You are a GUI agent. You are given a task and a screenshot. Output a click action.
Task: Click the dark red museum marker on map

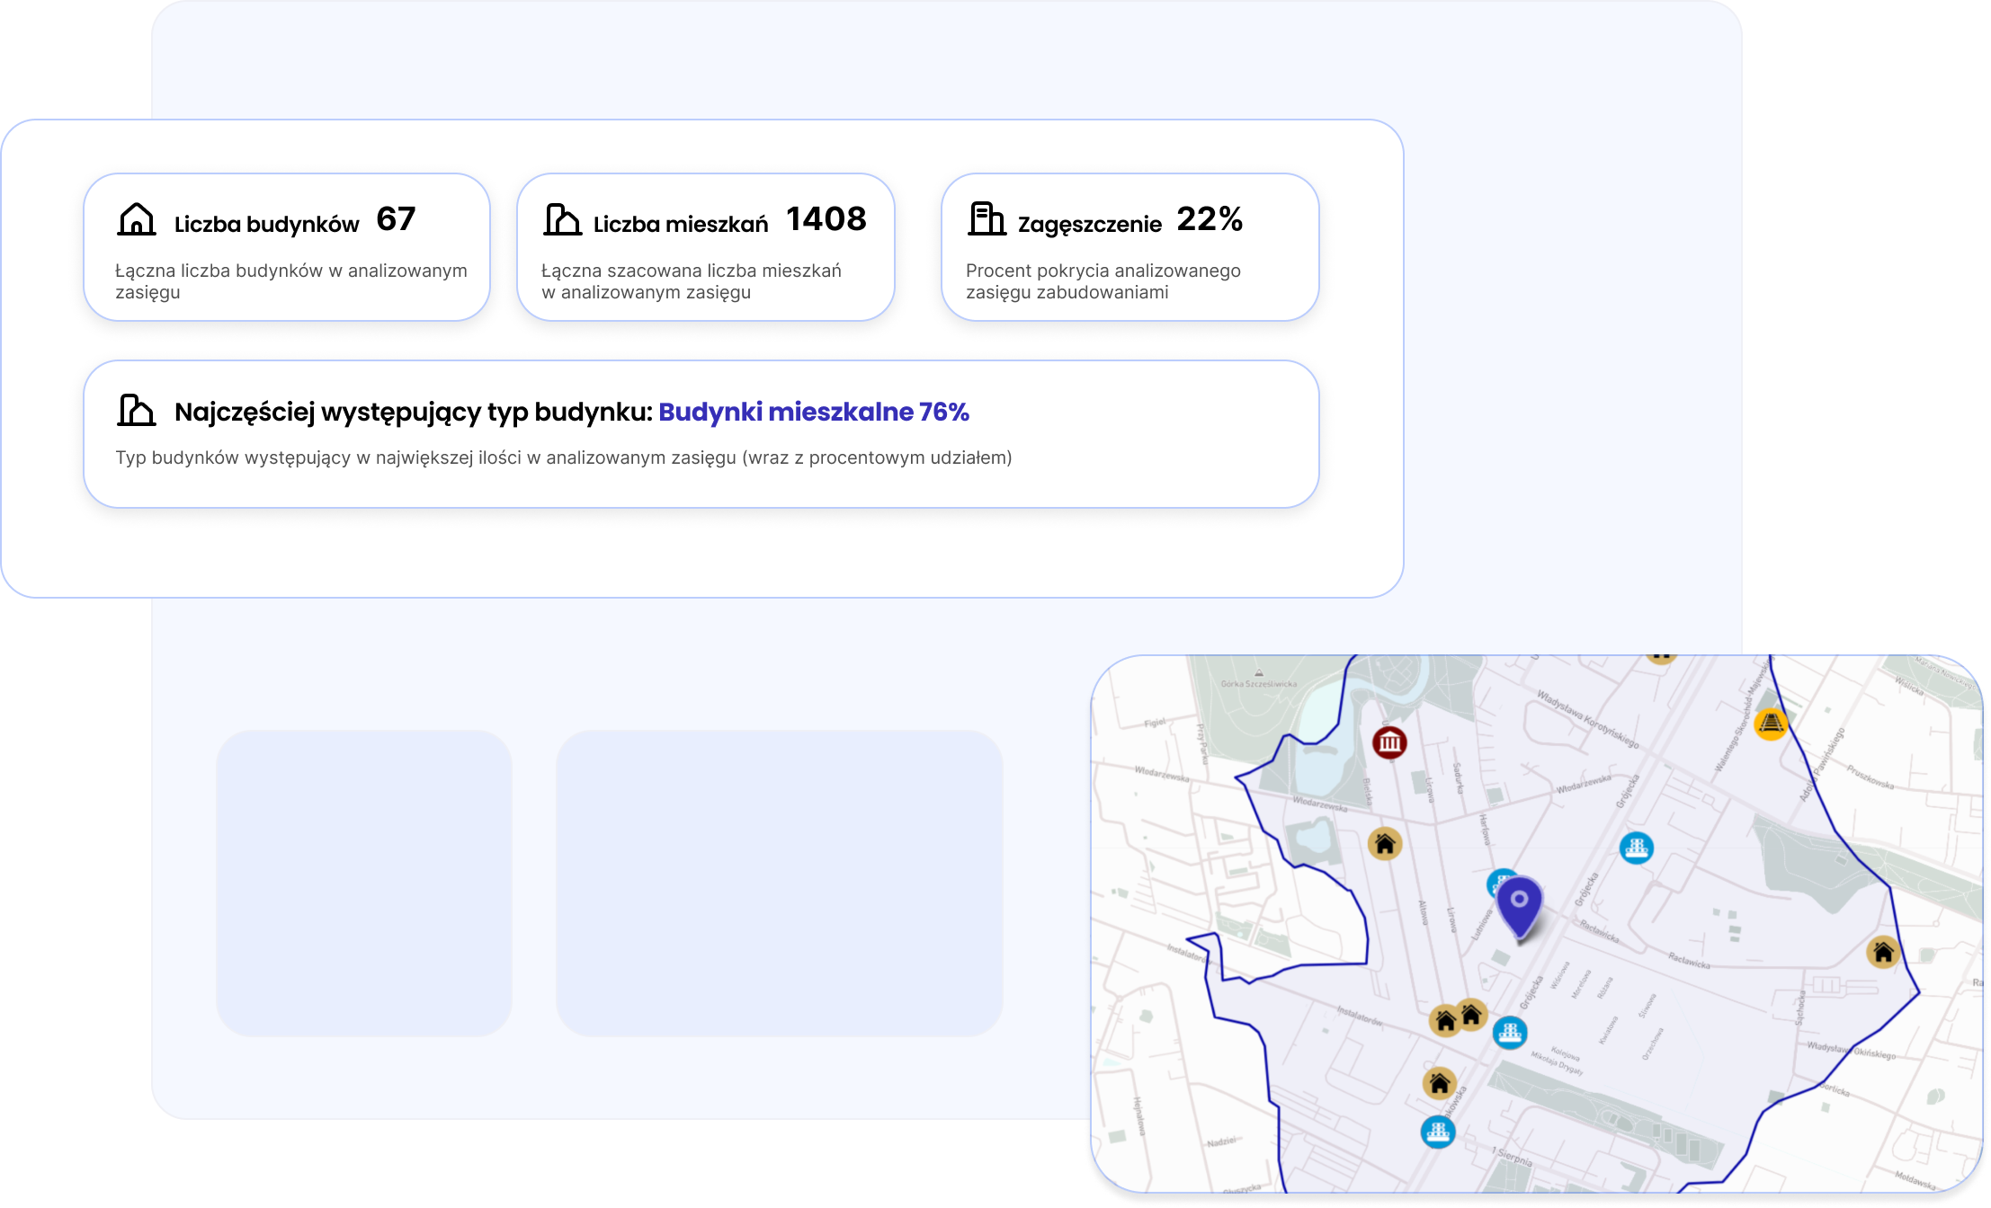click(x=1389, y=742)
